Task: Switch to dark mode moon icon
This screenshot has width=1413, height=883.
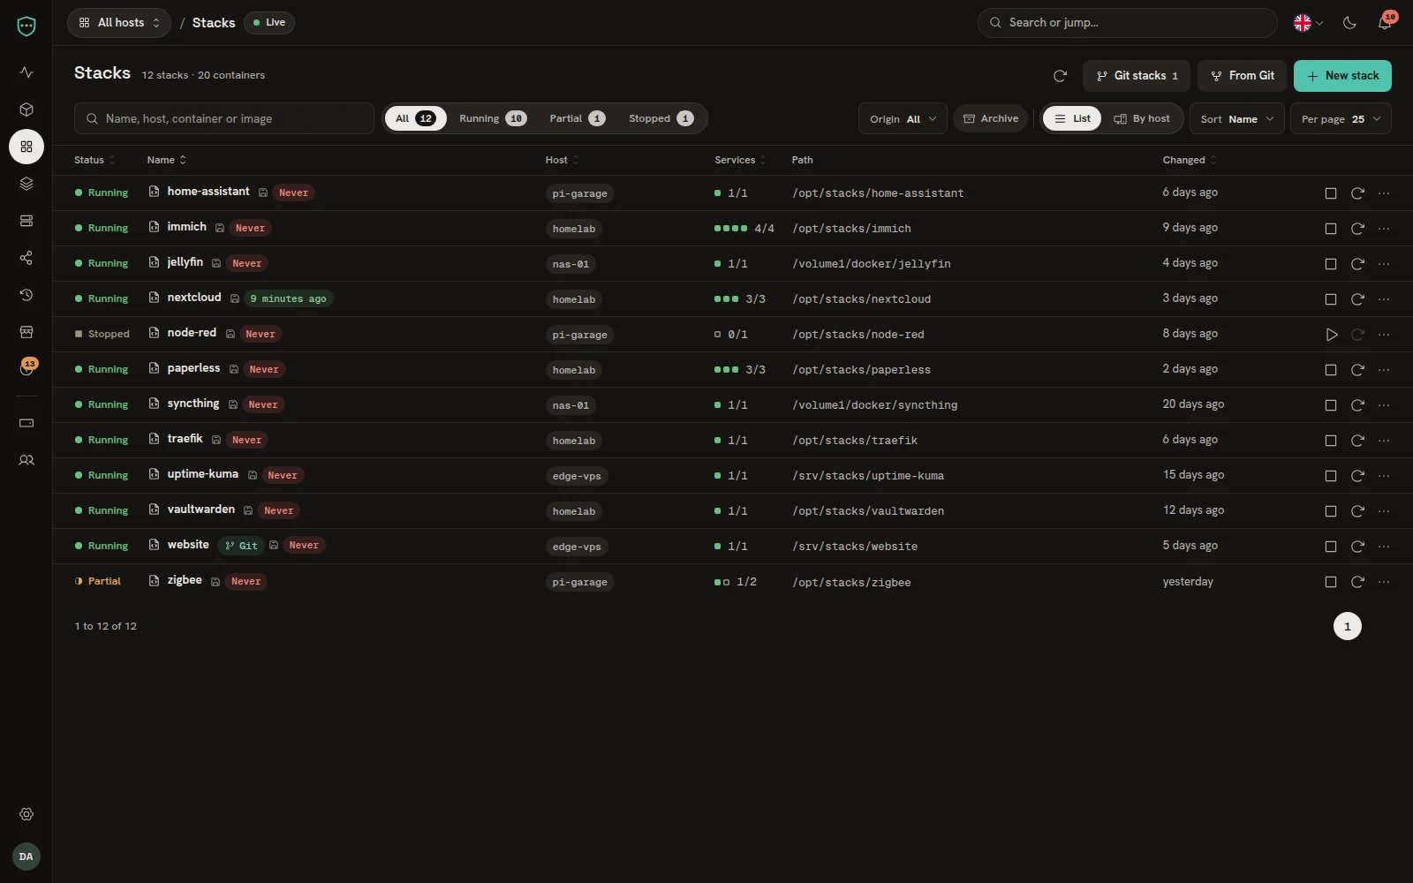Action: (x=1349, y=23)
